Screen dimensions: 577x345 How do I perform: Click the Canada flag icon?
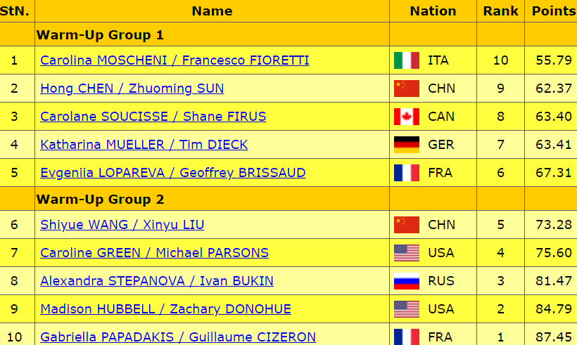pyautogui.click(x=406, y=117)
